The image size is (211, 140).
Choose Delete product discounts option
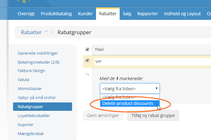[130, 103]
